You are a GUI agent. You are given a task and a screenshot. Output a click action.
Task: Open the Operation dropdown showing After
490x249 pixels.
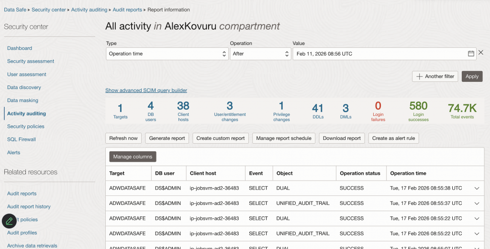click(x=260, y=54)
